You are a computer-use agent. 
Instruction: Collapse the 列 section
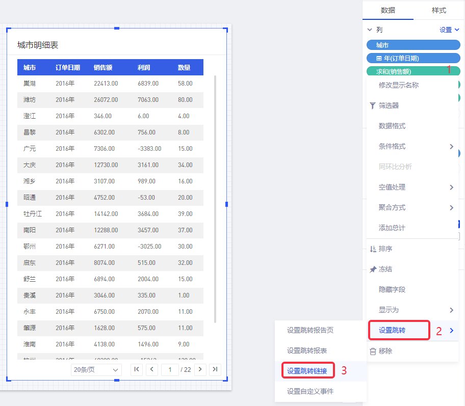tap(370, 30)
